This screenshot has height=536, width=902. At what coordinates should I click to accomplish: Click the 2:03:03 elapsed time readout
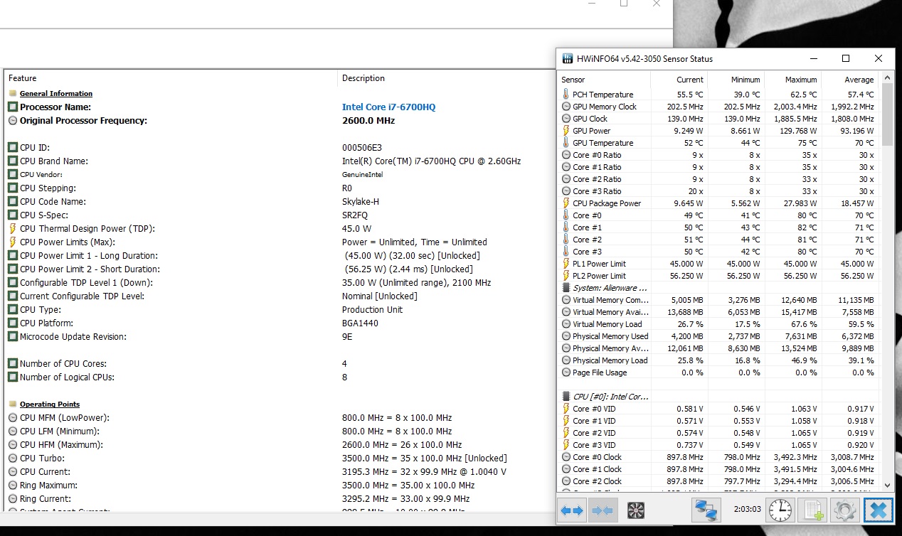point(747,510)
